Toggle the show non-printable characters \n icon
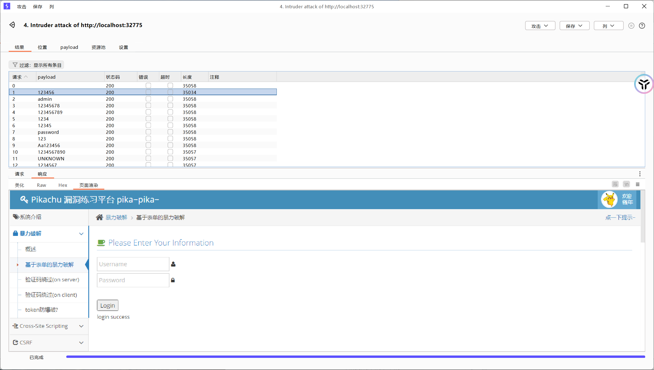Screen dimensions: 654x370 pyautogui.click(x=626, y=184)
